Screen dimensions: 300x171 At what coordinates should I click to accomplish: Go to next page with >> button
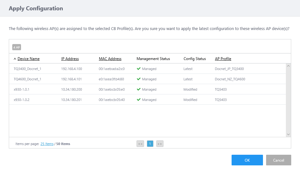click(160, 144)
